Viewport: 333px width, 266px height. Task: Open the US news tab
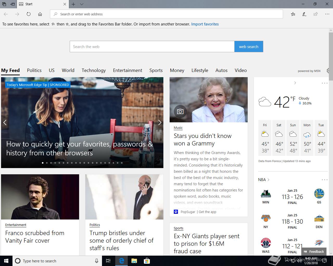[x=52, y=70]
